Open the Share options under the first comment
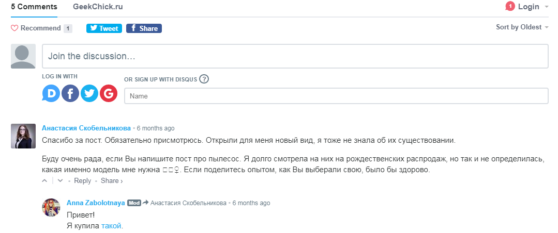The image size is (558, 233). tap(112, 180)
